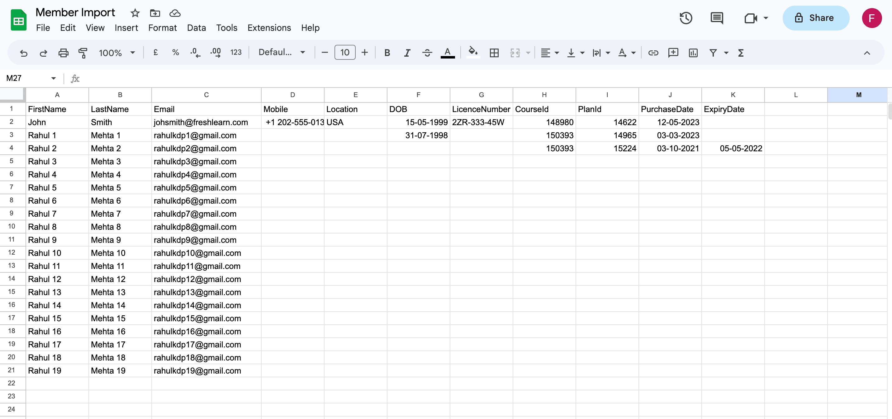Click the Insert chart icon
This screenshot has height=419, width=892.
(x=693, y=53)
